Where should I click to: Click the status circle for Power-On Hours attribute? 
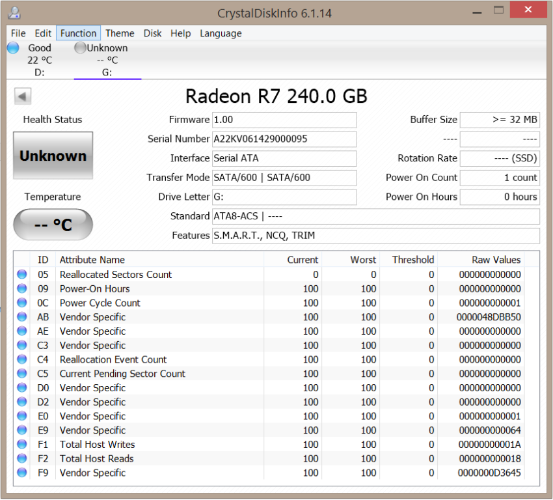point(21,288)
